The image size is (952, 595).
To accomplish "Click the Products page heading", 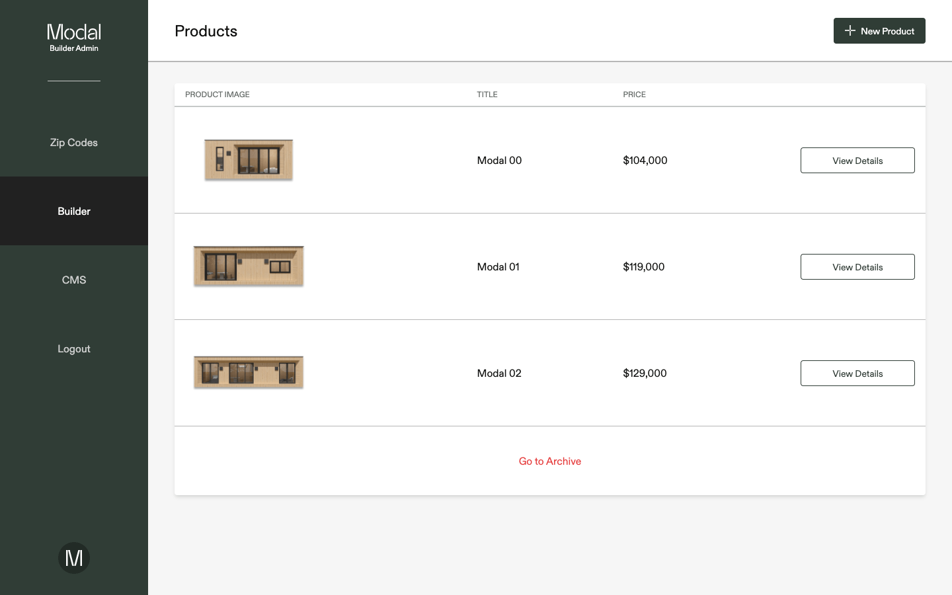I will pyautogui.click(x=206, y=31).
